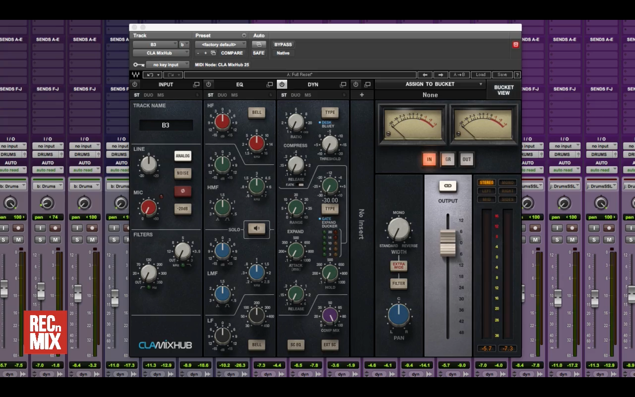Image resolution: width=635 pixels, height=397 pixels.
Task: Click the previous preset left arrow
Action: (425, 75)
